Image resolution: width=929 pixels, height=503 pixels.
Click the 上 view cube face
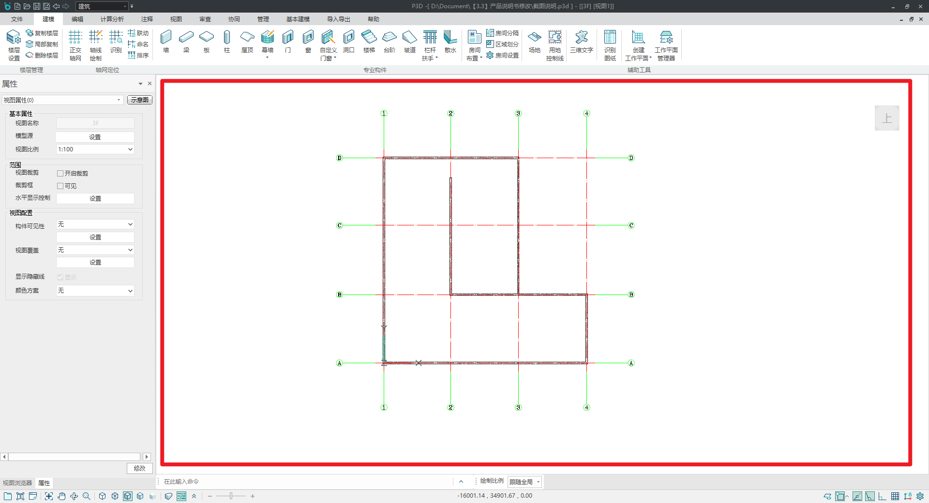(x=887, y=118)
